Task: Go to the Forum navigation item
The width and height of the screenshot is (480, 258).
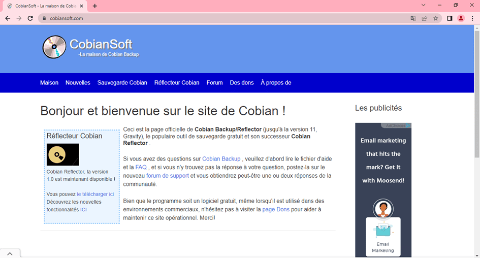Action: click(x=214, y=83)
